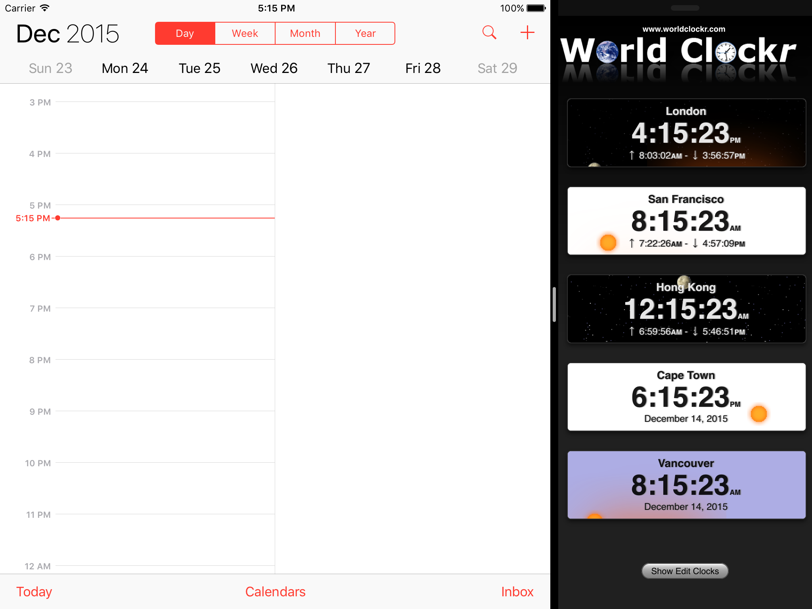Select Wed 26 in the day strip
The height and width of the screenshot is (609, 812).
click(x=274, y=68)
